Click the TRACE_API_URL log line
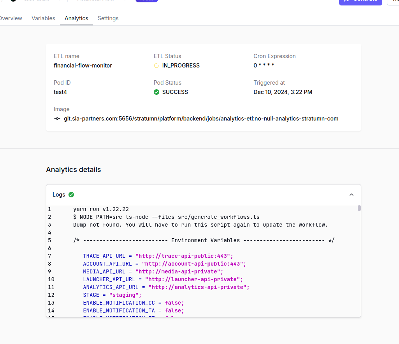 click(x=158, y=256)
